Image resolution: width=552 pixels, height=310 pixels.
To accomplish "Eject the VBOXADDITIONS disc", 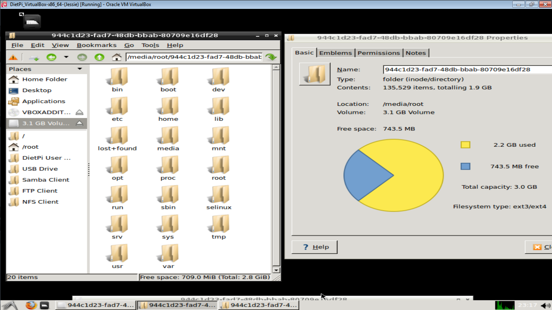I will [x=80, y=112].
